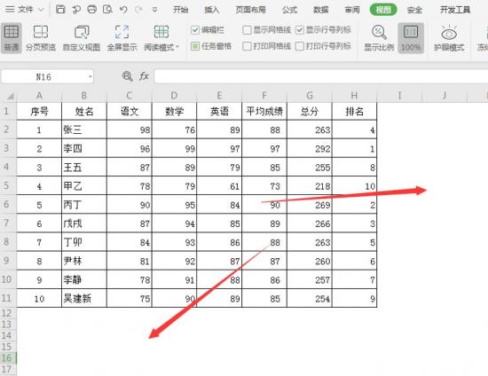Select column H header

coord(354,96)
